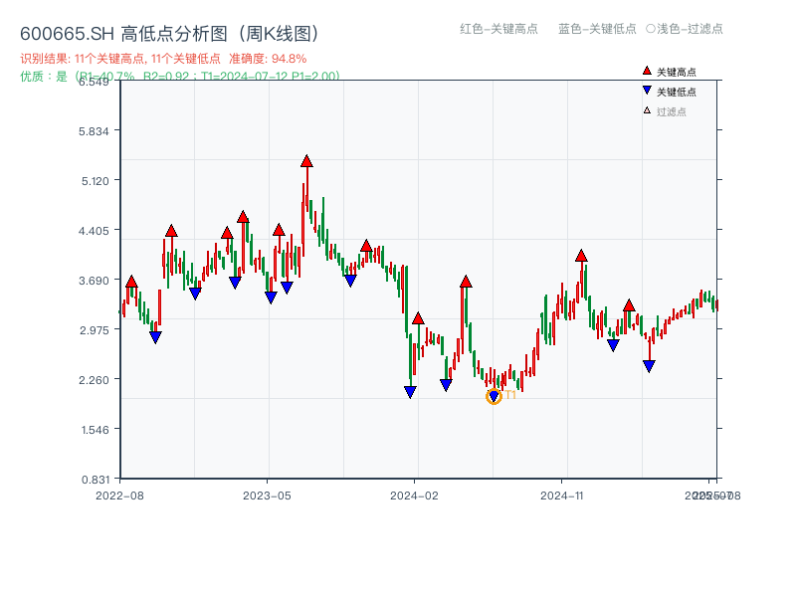Select the red peak marker near 2024-11
Image resolution: width=796 pixels, height=597 pixels.
pos(581,256)
